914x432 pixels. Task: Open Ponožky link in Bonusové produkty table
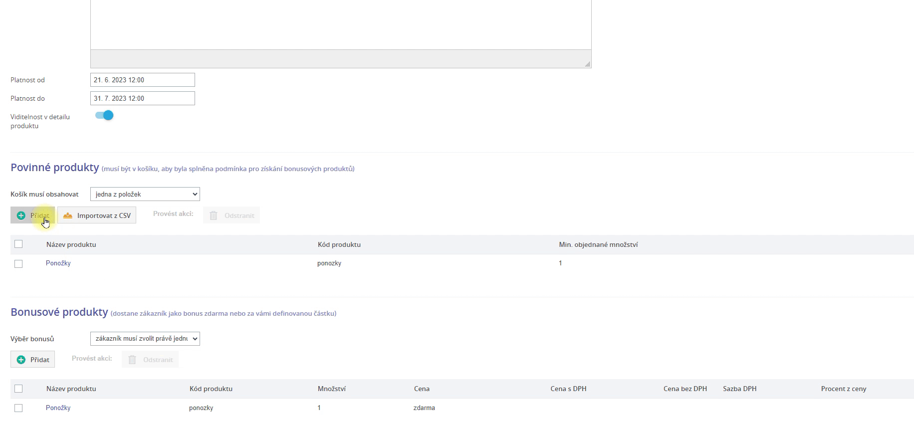[58, 408]
